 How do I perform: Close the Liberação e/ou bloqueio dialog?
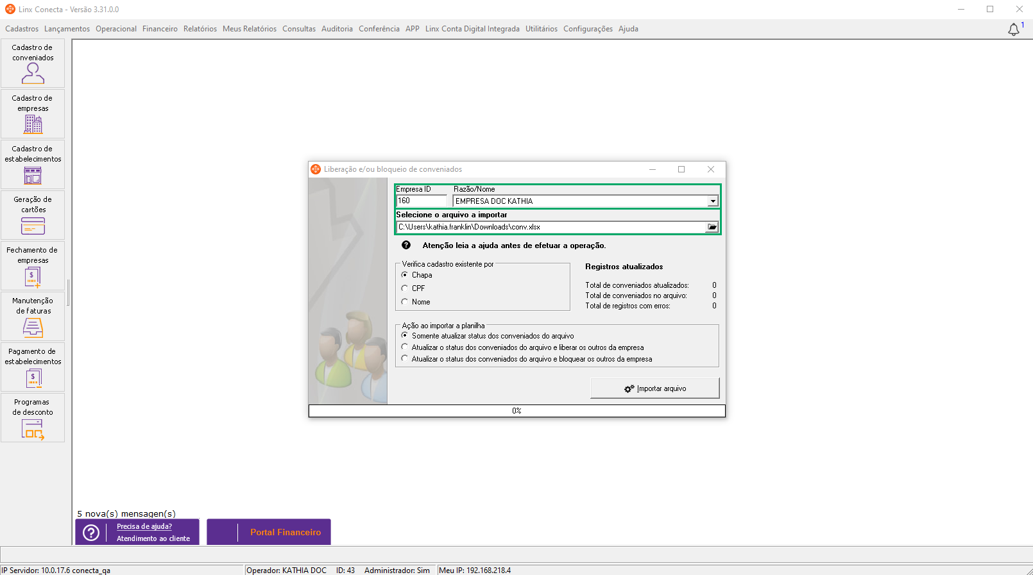(711, 169)
